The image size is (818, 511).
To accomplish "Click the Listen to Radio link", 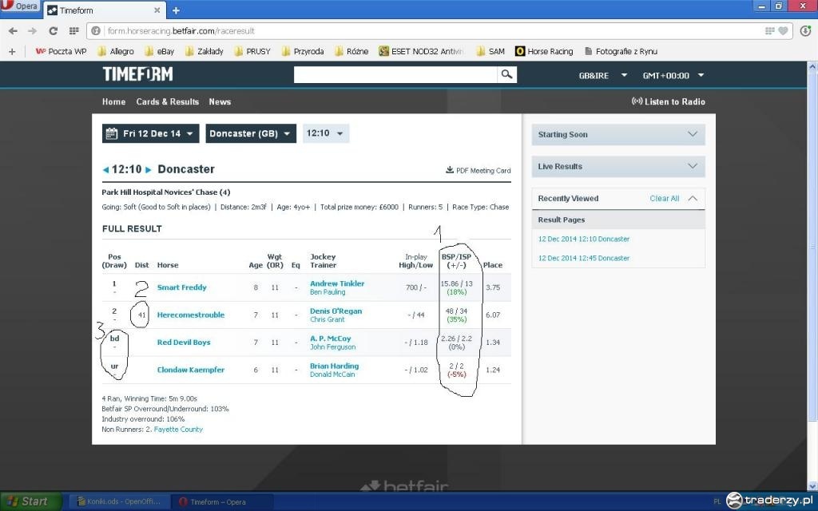I will 669,101.
